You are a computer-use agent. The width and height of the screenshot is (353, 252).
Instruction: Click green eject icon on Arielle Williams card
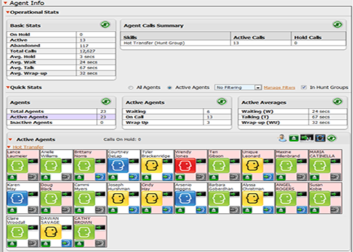pos(46,177)
